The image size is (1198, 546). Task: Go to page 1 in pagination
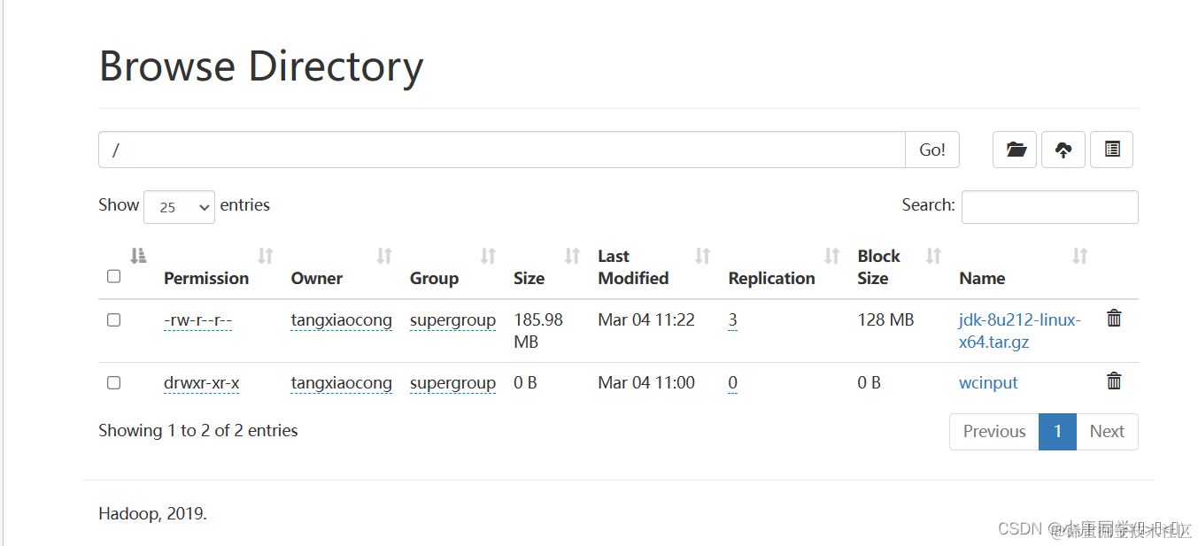(x=1057, y=432)
